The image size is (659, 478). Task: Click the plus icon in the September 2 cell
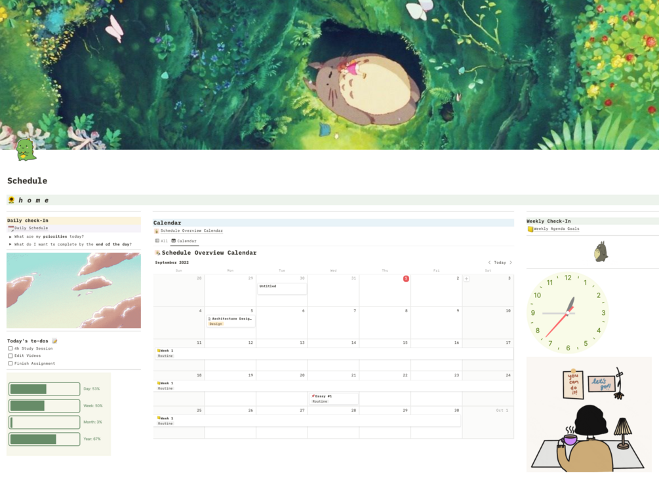[466, 279]
